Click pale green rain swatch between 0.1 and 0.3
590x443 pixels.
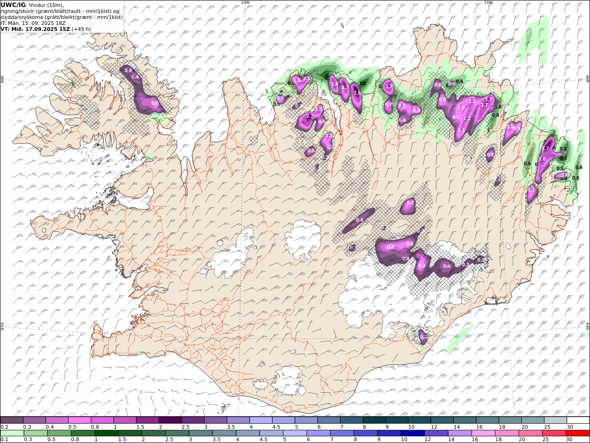12,433
